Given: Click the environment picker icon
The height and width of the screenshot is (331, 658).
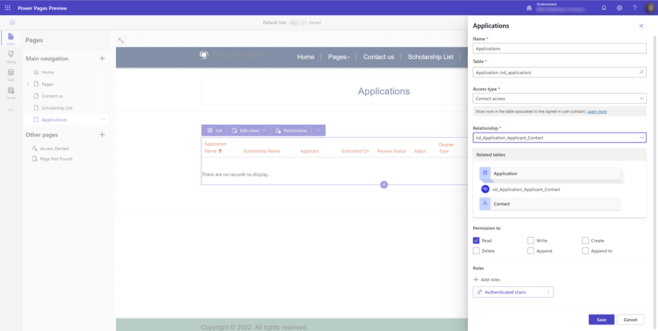Looking at the screenshot, I should pyautogui.click(x=529, y=7).
